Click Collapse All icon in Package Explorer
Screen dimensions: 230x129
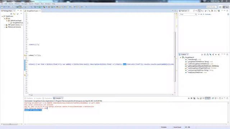pyautogui.click(x=11, y=14)
